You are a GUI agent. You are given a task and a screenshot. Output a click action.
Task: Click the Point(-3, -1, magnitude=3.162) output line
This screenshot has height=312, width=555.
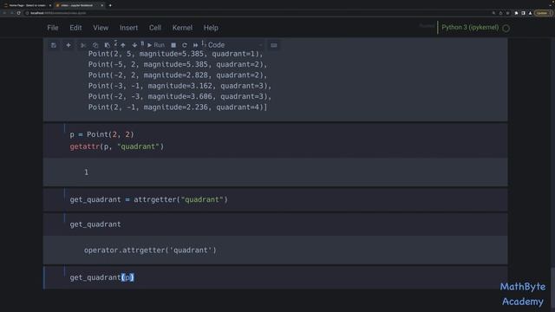click(180, 86)
